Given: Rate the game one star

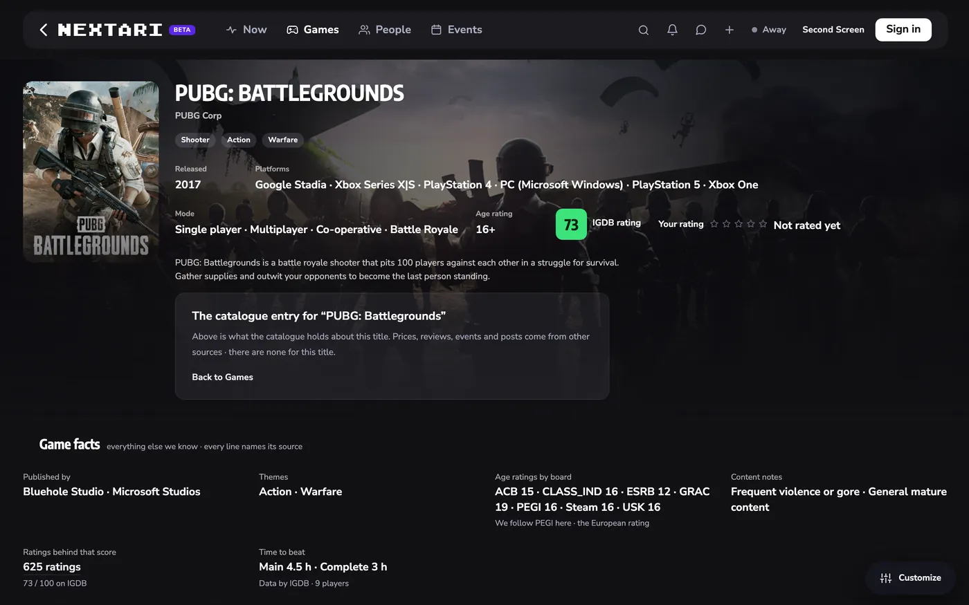Looking at the screenshot, I should coord(714,224).
